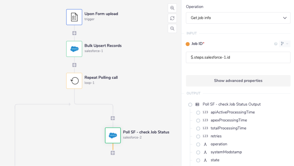
Task: Click the apiActiveProcessingTime output label
Action: [233, 112]
